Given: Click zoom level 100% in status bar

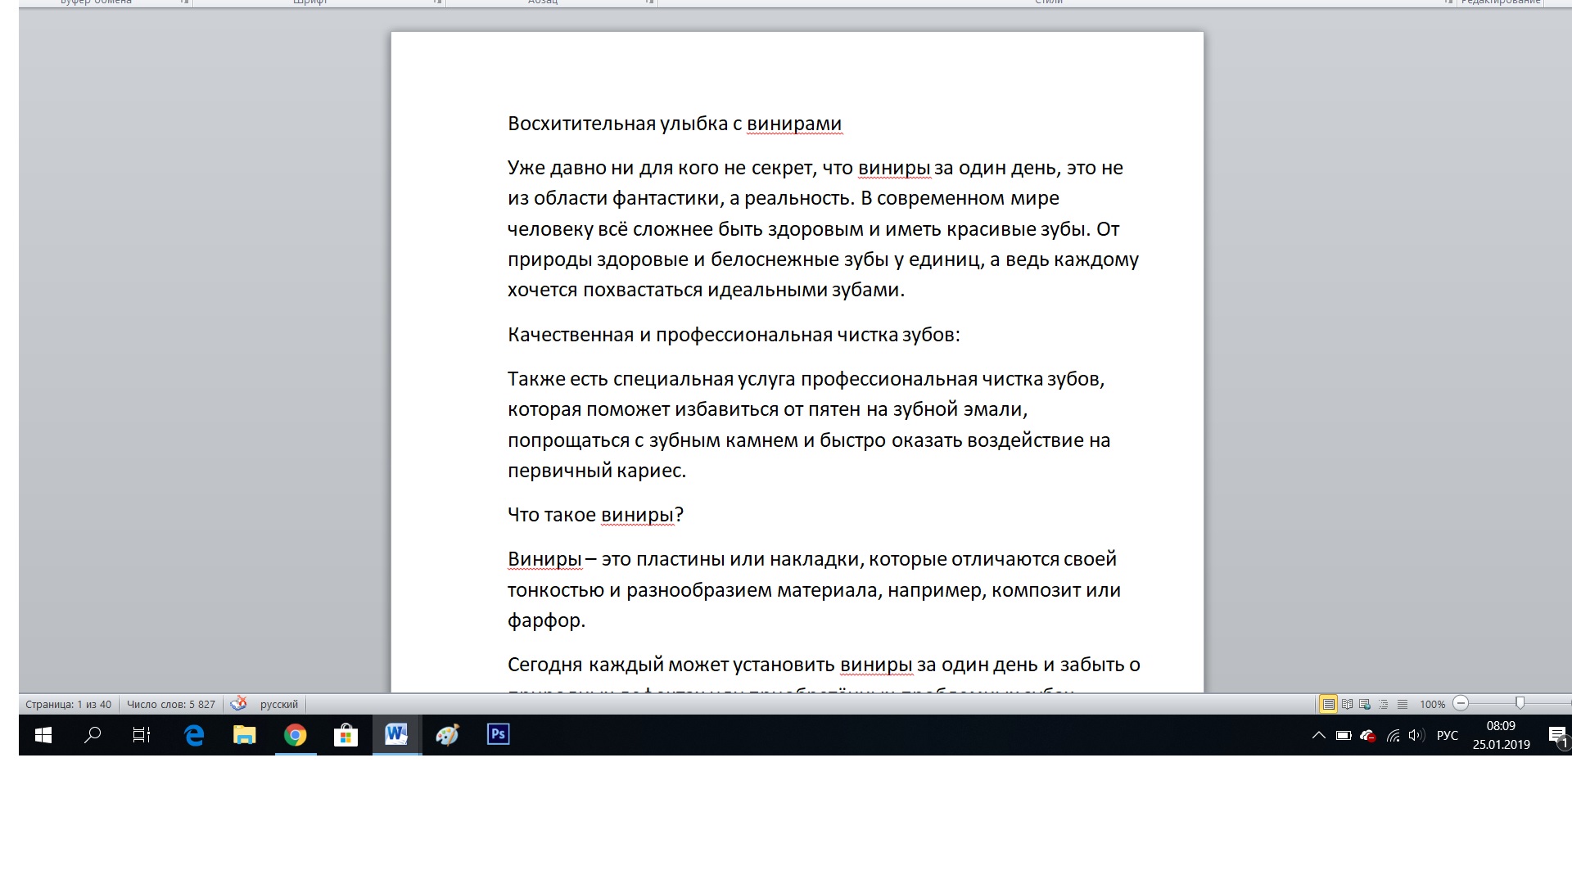Looking at the screenshot, I should [x=1433, y=704].
